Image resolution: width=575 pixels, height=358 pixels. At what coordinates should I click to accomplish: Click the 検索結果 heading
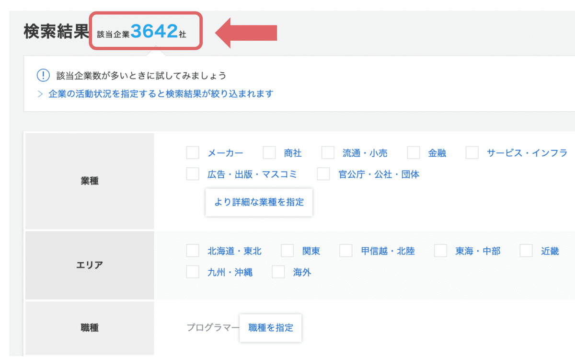click(56, 32)
